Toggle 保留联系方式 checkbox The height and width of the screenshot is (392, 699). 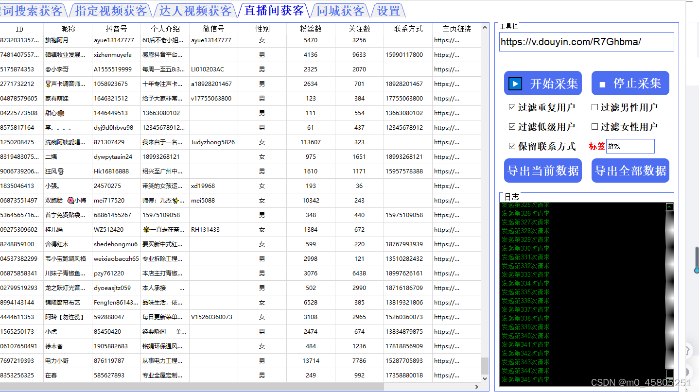pyautogui.click(x=512, y=146)
